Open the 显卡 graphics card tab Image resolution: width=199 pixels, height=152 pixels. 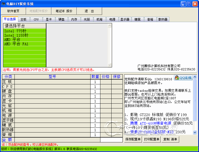point(49,20)
